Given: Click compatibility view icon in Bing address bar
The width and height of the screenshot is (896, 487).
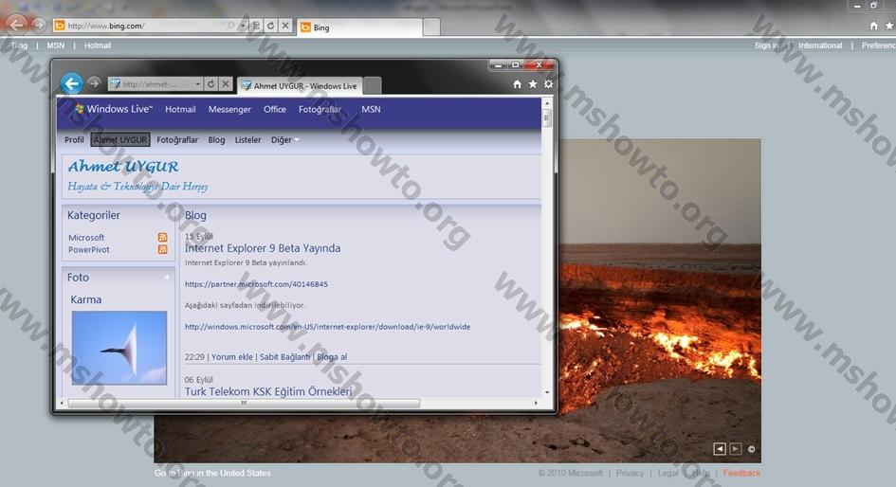Looking at the screenshot, I should pyautogui.click(x=256, y=26).
